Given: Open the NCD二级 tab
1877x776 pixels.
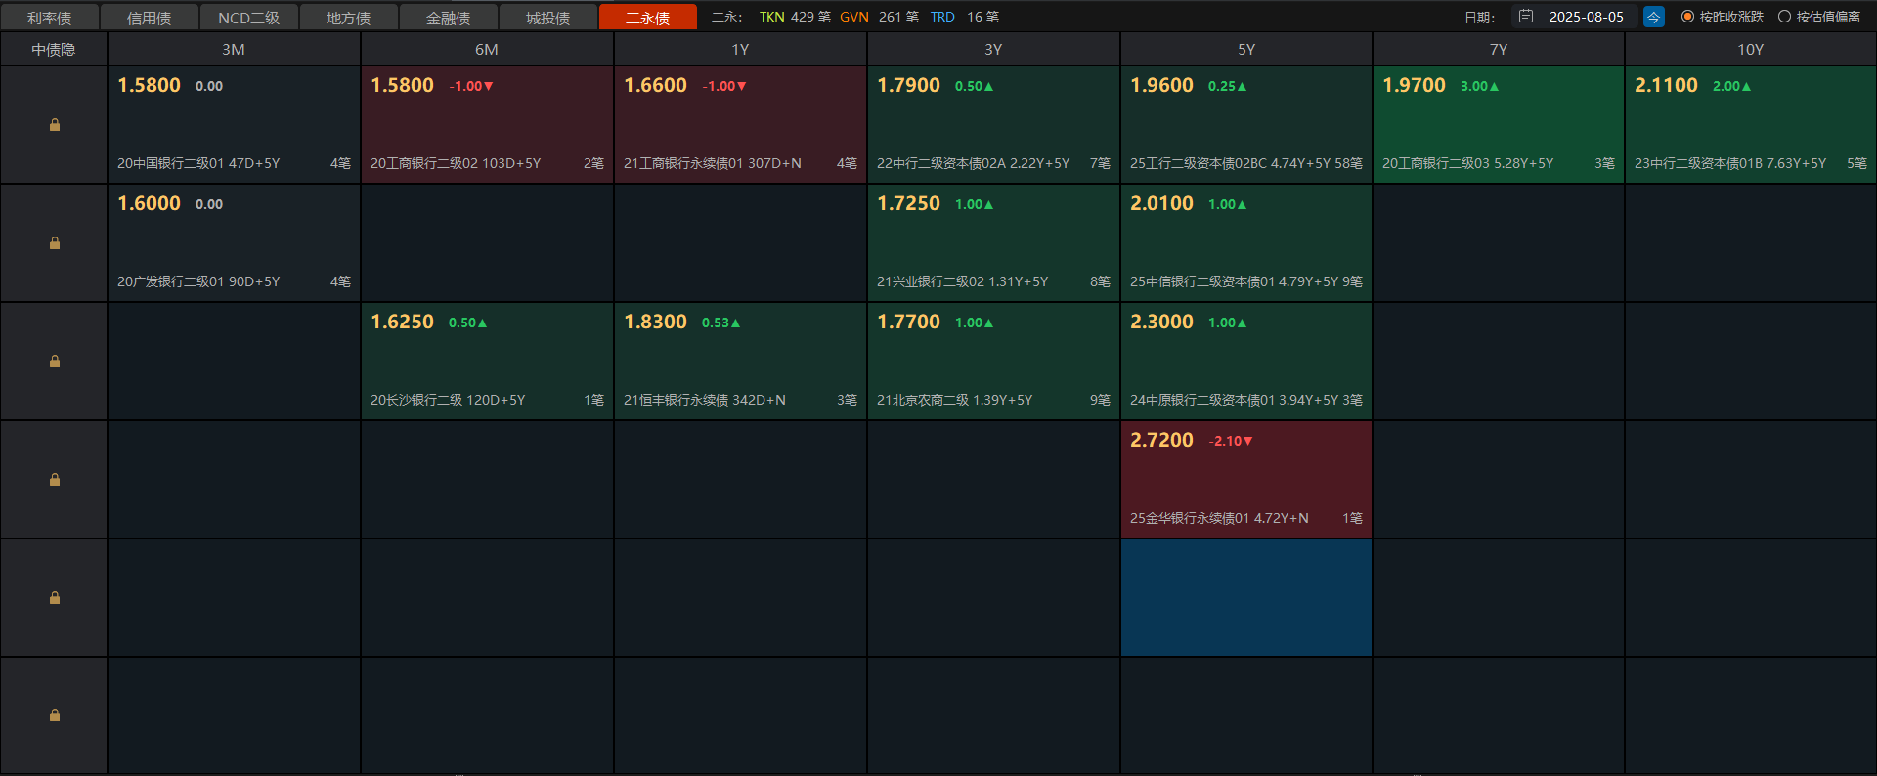Looking at the screenshot, I should pyautogui.click(x=249, y=18).
